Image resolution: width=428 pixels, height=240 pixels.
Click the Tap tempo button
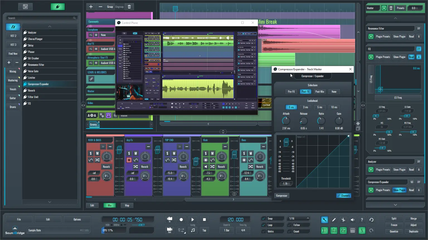click(204, 230)
